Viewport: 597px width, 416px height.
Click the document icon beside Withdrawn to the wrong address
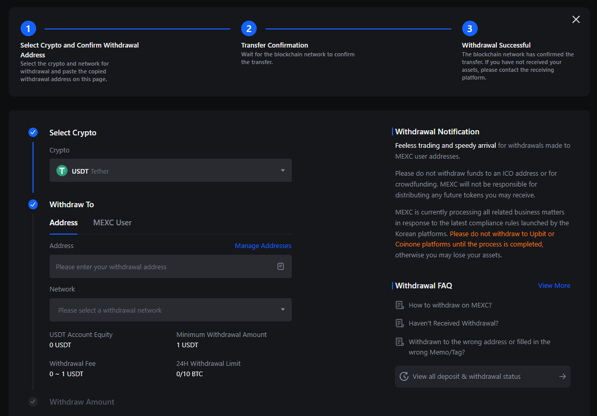[x=399, y=342]
